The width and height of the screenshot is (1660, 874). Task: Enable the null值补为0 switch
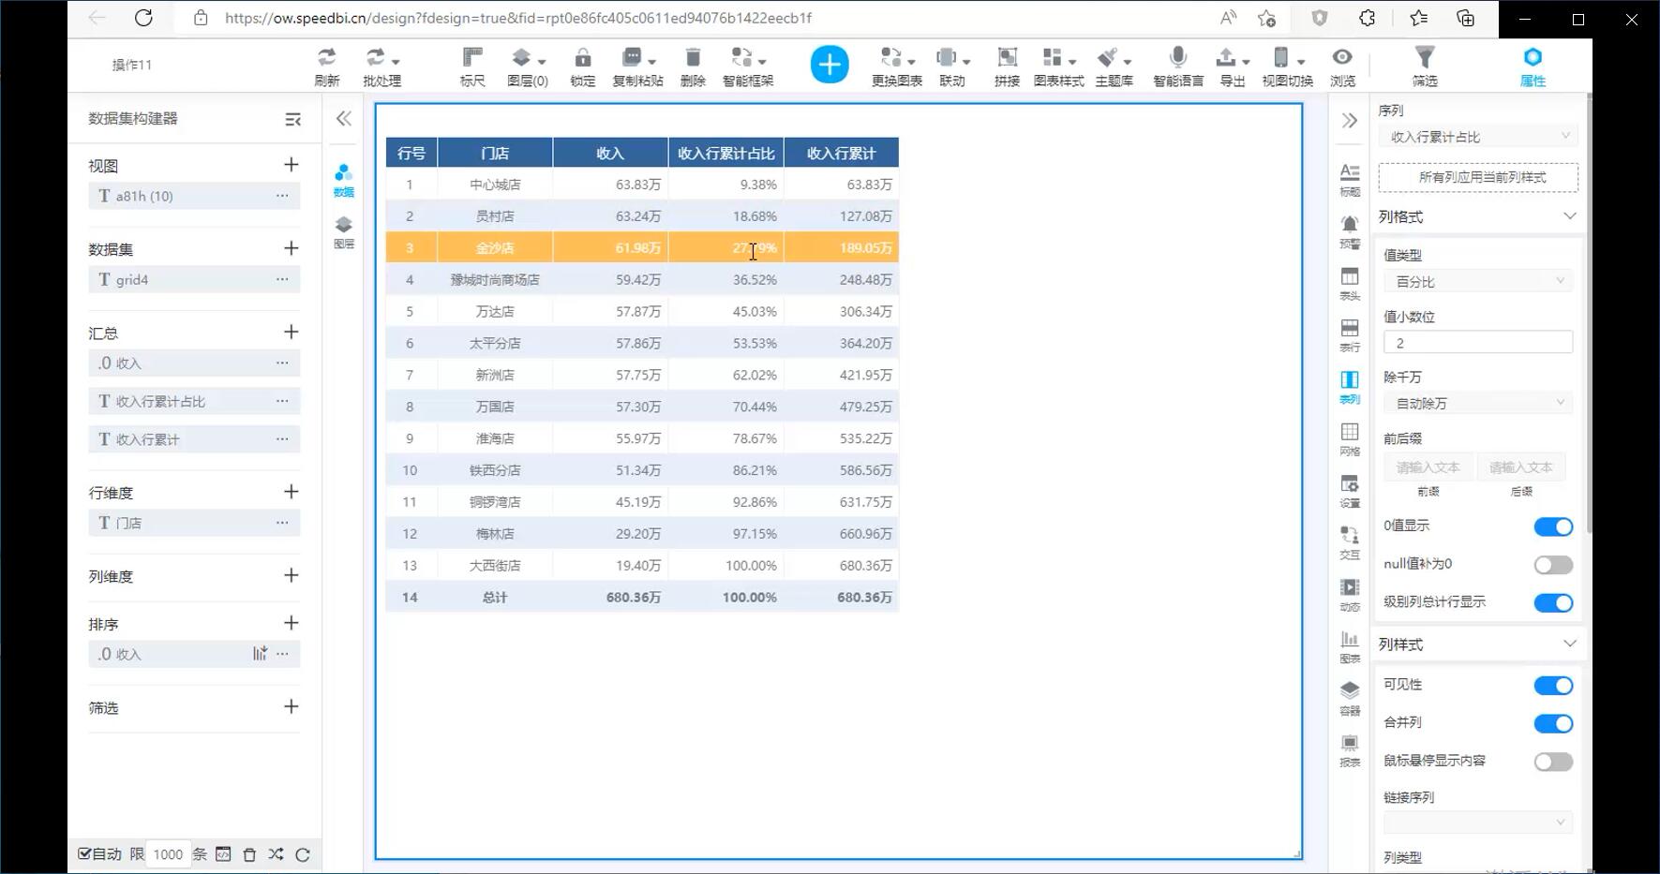1552,565
